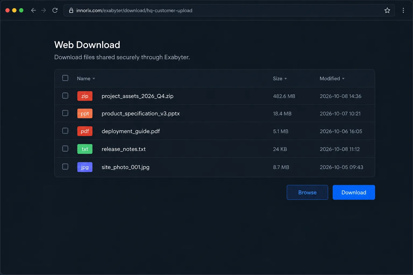
Task: Click the txt file type badge
Action: [x=85, y=149]
